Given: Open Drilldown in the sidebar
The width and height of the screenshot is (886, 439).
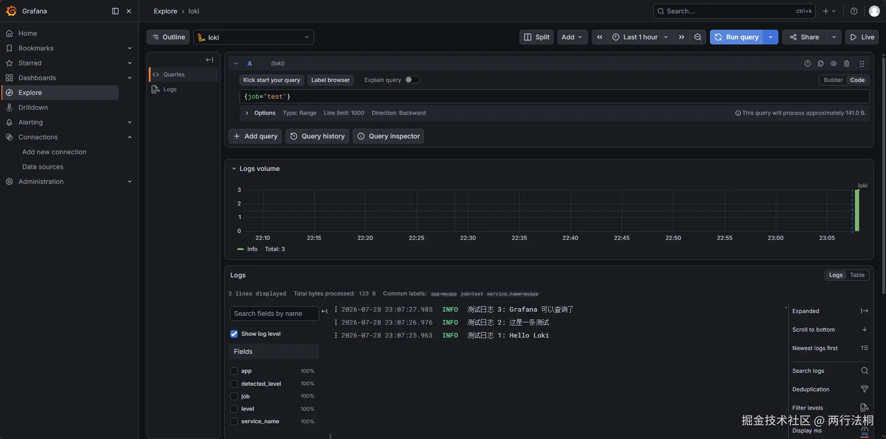Looking at the screenshot, I should 33,107.
